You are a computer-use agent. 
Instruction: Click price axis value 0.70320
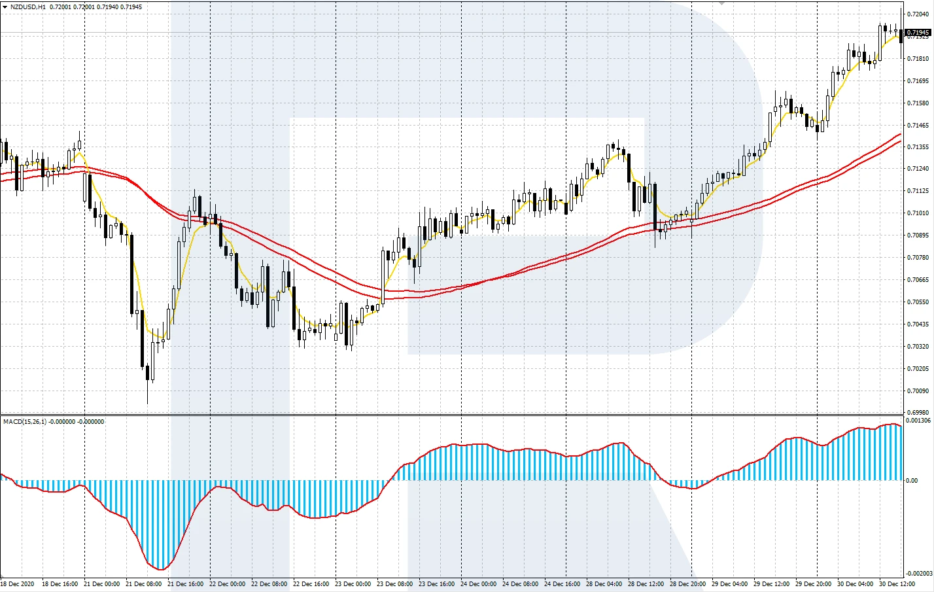(918, 347)
